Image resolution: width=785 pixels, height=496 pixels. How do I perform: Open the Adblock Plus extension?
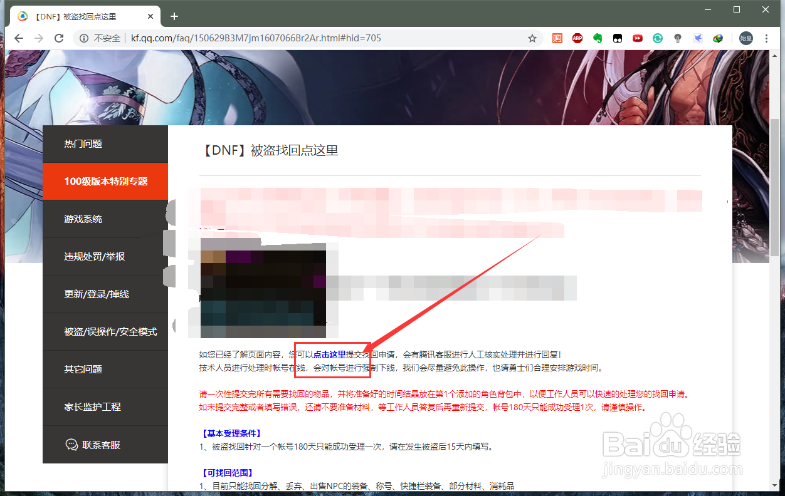coord(577,38)
